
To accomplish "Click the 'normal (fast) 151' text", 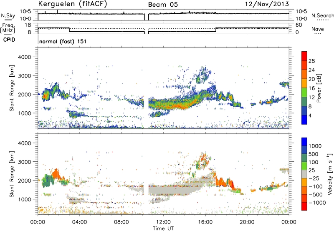I will 63,41.
